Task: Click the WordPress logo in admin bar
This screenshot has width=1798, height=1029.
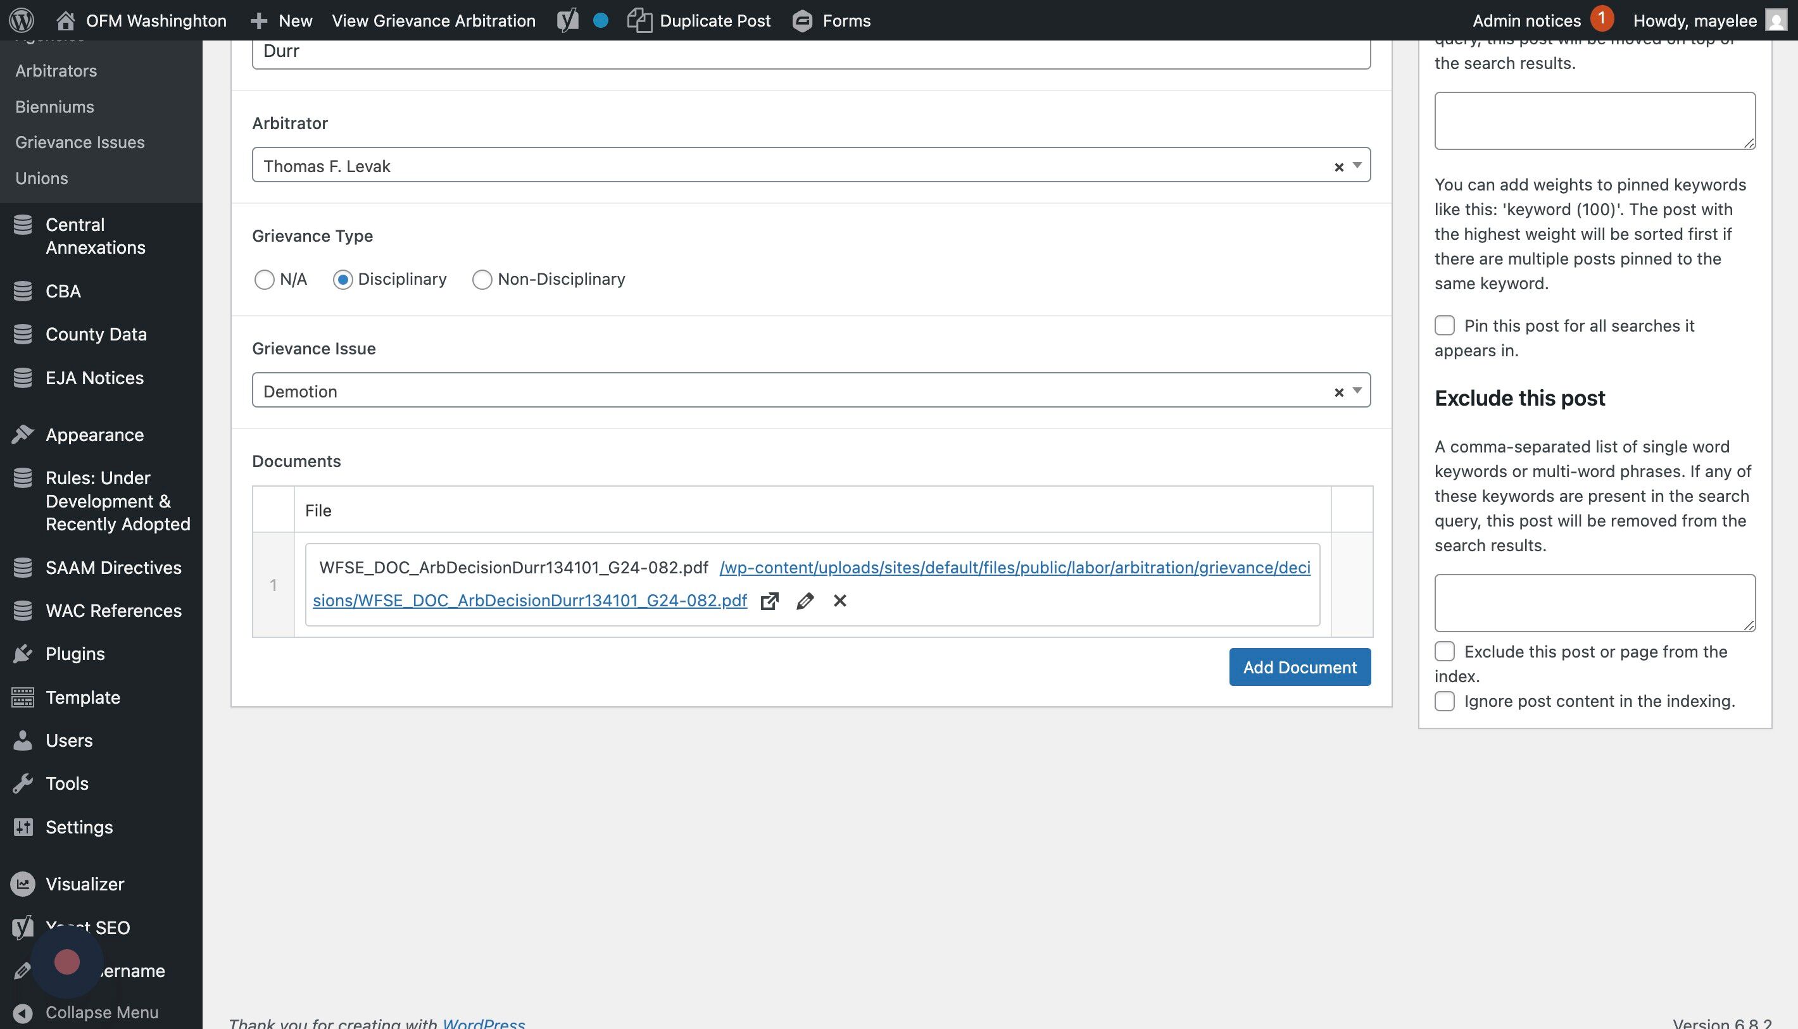Action: click(x=22, y=20)
